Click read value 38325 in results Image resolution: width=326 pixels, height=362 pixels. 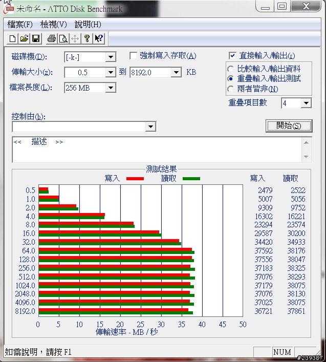pos(296,268)
